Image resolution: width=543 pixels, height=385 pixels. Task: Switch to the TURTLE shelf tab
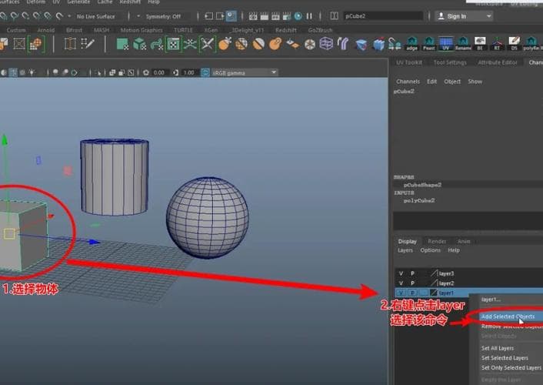click(x=183, y=30)
